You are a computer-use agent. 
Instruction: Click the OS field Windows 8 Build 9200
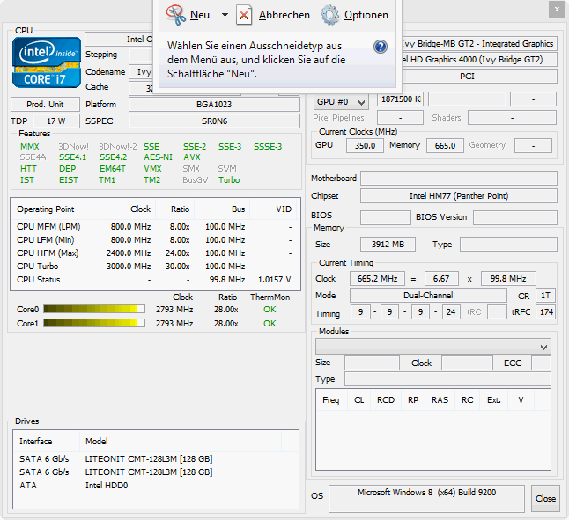coord(426,498)
